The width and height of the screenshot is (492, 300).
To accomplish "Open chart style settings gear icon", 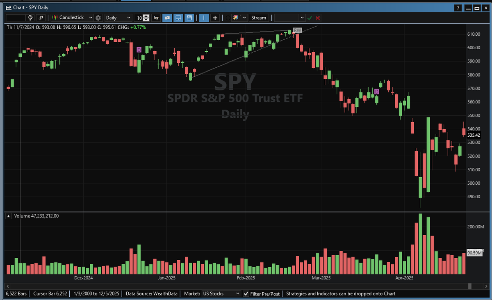I will tap(98, 18).
